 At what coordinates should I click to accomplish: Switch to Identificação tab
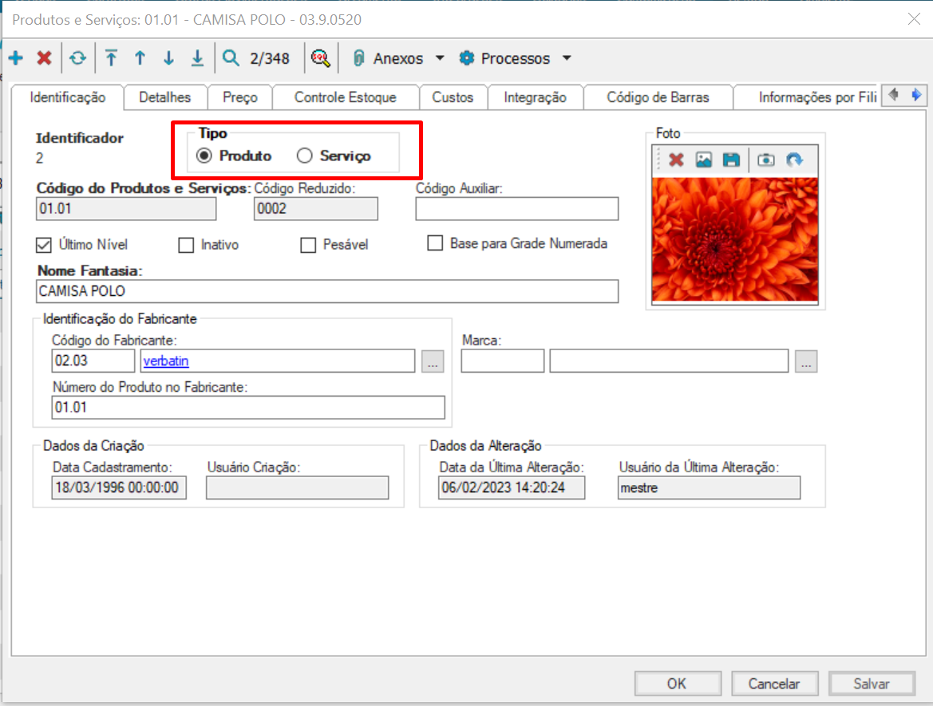[x=68, y=97]
